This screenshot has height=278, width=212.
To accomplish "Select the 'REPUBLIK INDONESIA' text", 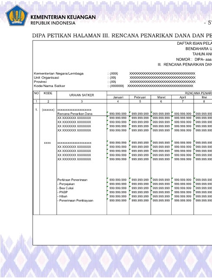I will coord(53,23).
